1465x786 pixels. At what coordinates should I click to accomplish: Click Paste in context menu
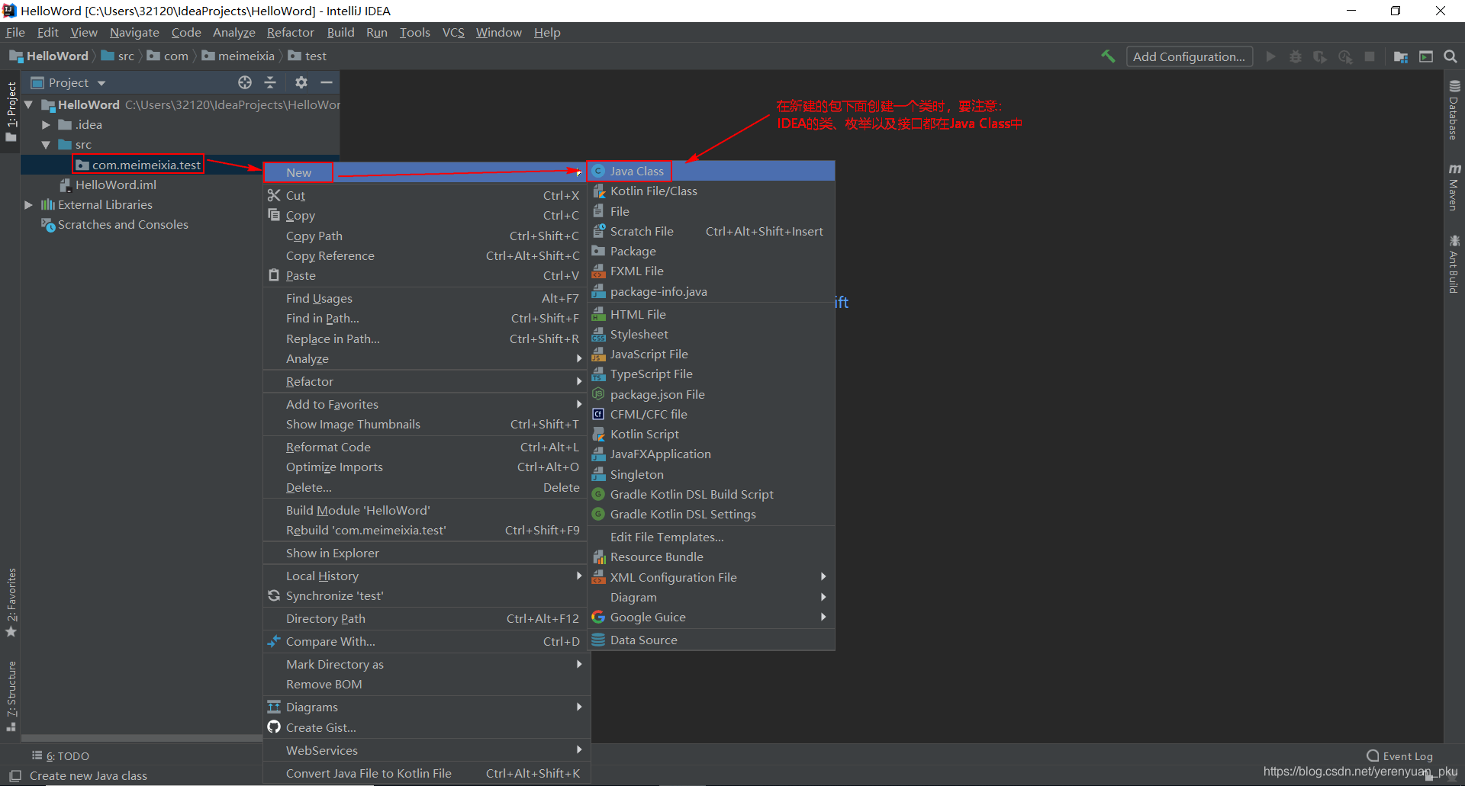[x=427, y=275]
